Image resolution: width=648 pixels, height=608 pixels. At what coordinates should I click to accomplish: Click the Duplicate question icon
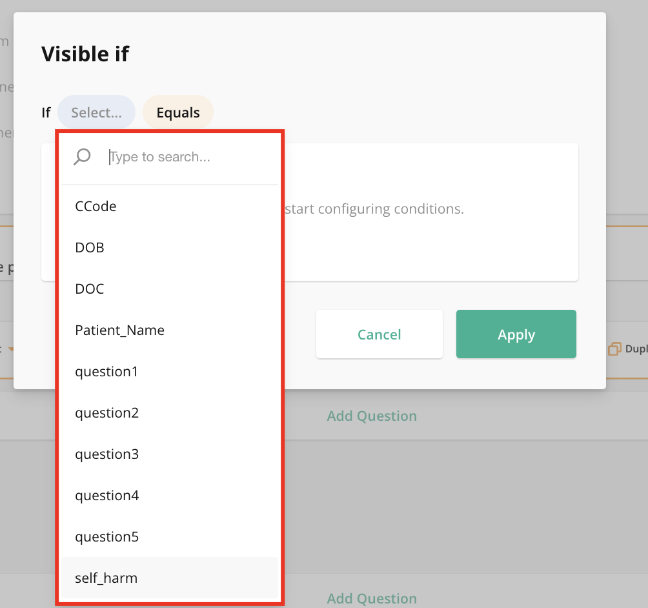pyautogui.click(x=616, y=349)
